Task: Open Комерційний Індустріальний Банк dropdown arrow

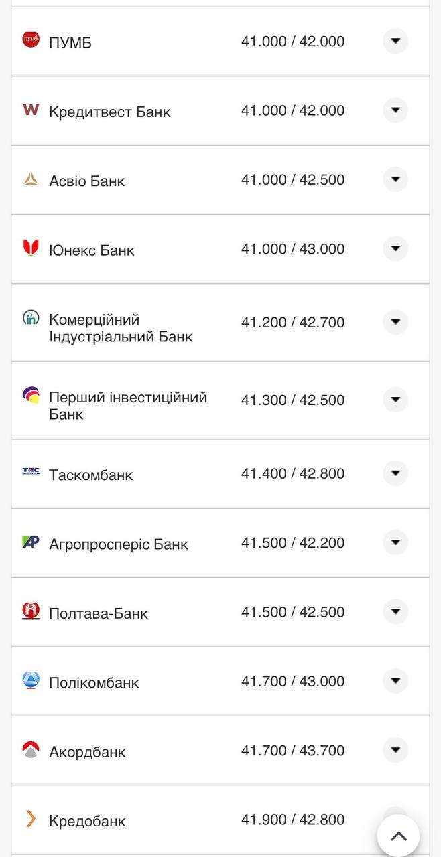Action: [395, 322]
